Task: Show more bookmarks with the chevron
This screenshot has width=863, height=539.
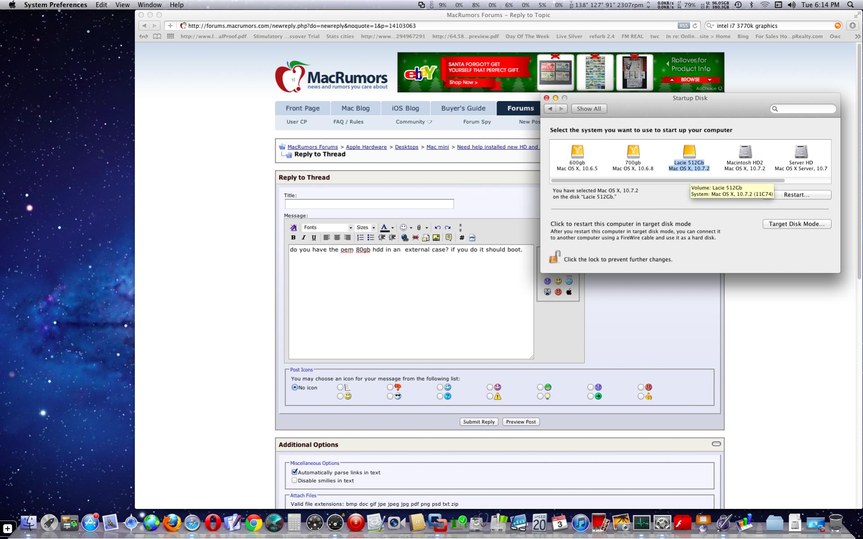Action: tap(857, 36)
